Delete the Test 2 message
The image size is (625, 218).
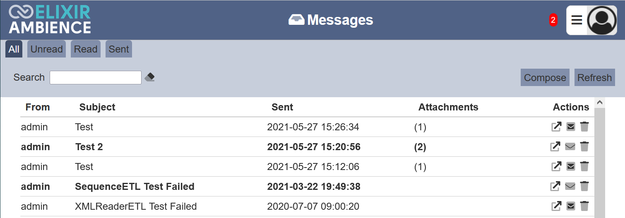pos(584,146)
